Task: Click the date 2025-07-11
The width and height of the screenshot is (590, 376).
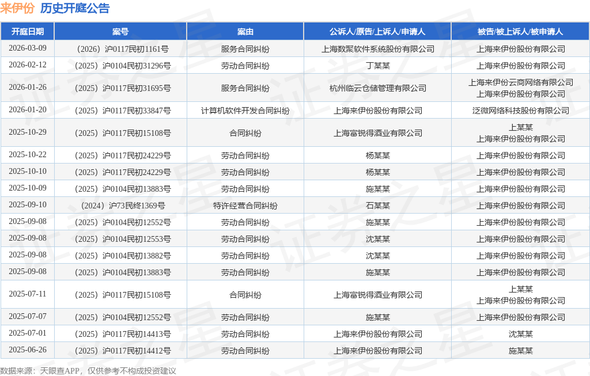Action: pyautogui.click(x=28, y=294)
